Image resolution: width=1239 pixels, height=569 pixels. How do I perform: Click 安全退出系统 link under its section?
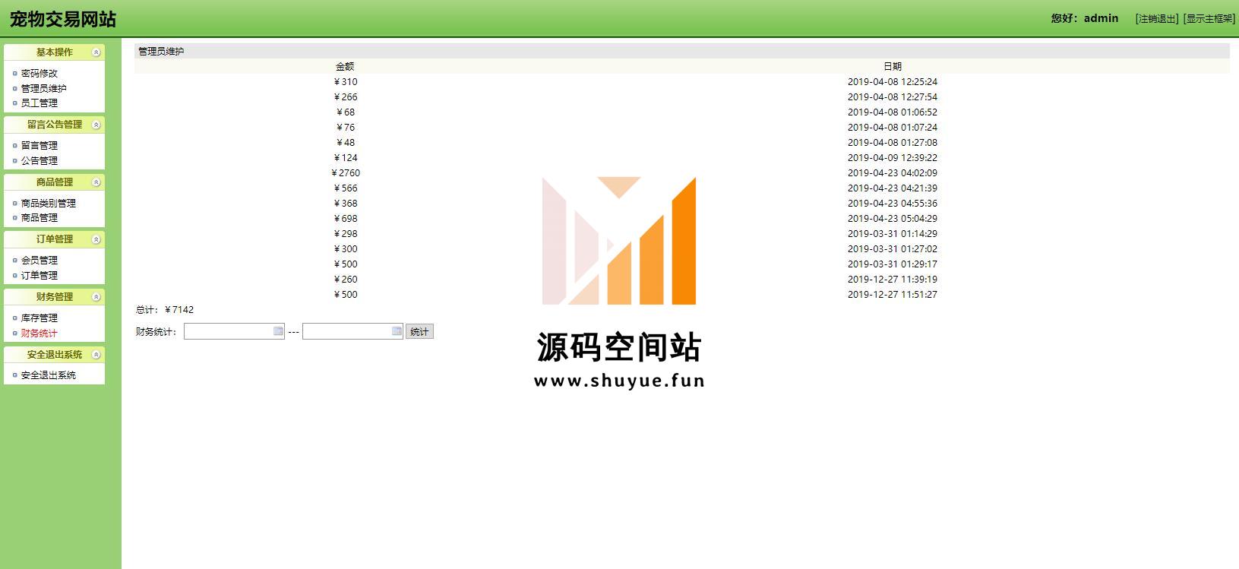pos(49,375)
